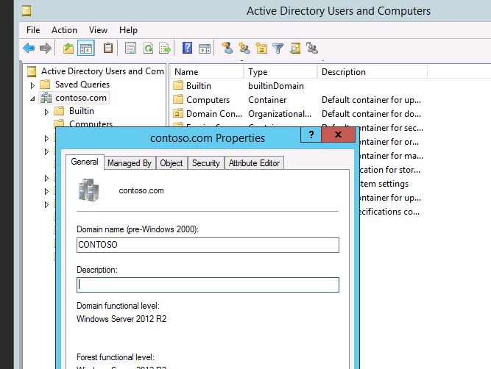Click the Computers folder icon in list

point(178,99)
